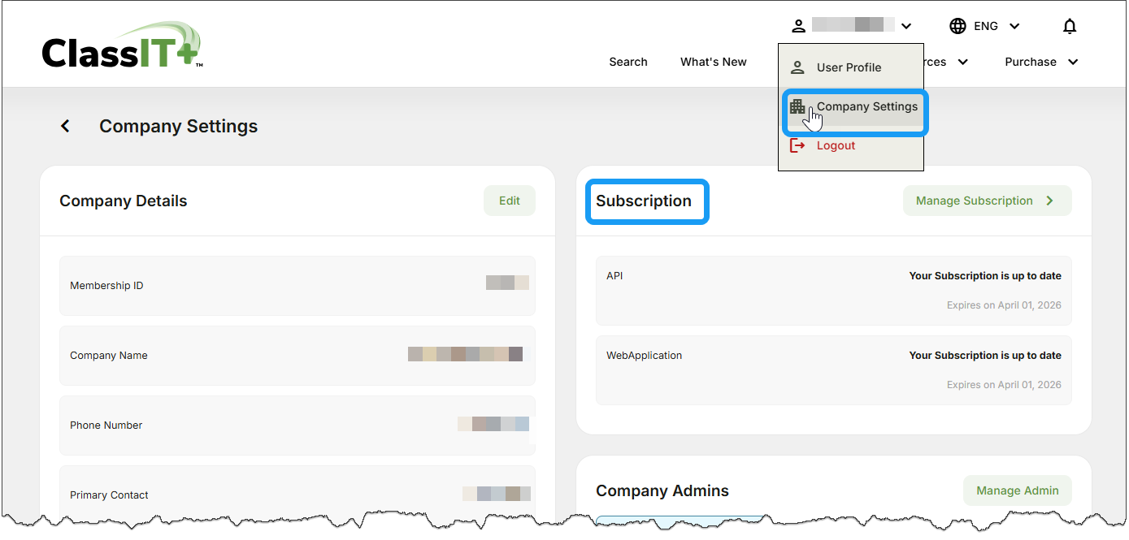Click the Edit button for Company Details
The width and height of the screenshot is (1129, 540).
(509, 200)
